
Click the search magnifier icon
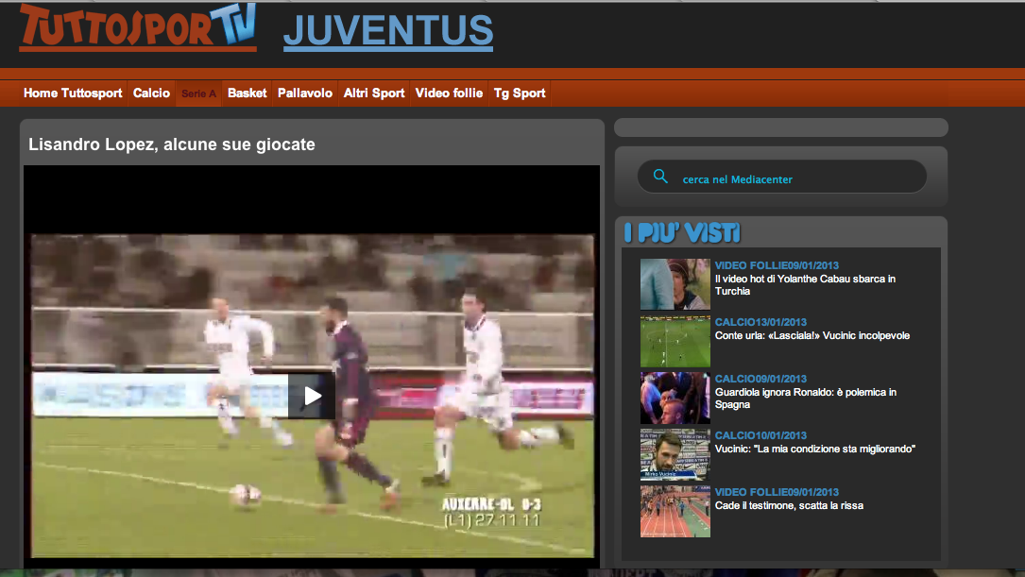click(x=660, y=177)
